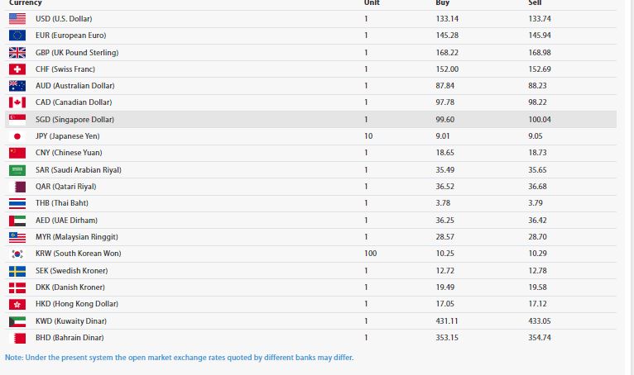Click the Australian flag icon
Viewport: 634px width, 375px height.
[x=17, y=86]
